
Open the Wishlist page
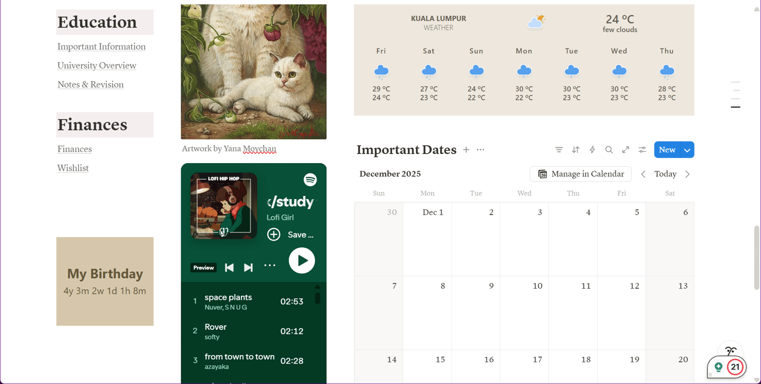pyautogui.click(x=73, y=168)
